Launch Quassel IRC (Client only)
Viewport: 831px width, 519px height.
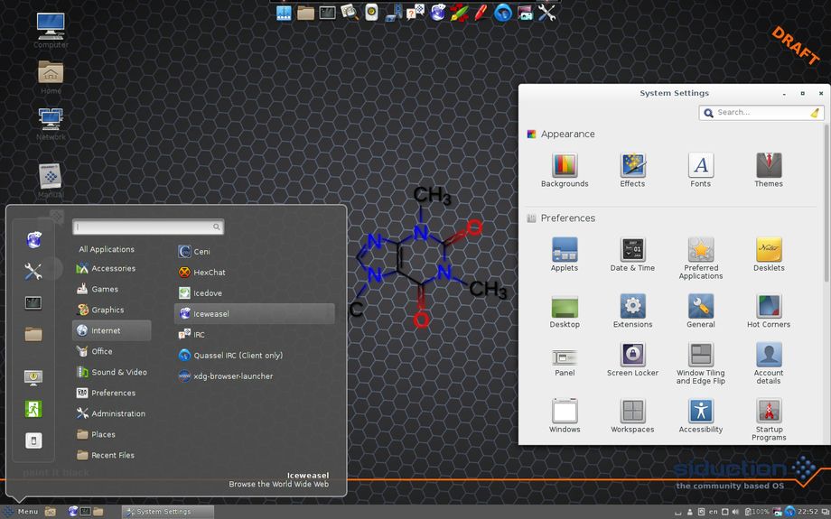pos(238,355)
